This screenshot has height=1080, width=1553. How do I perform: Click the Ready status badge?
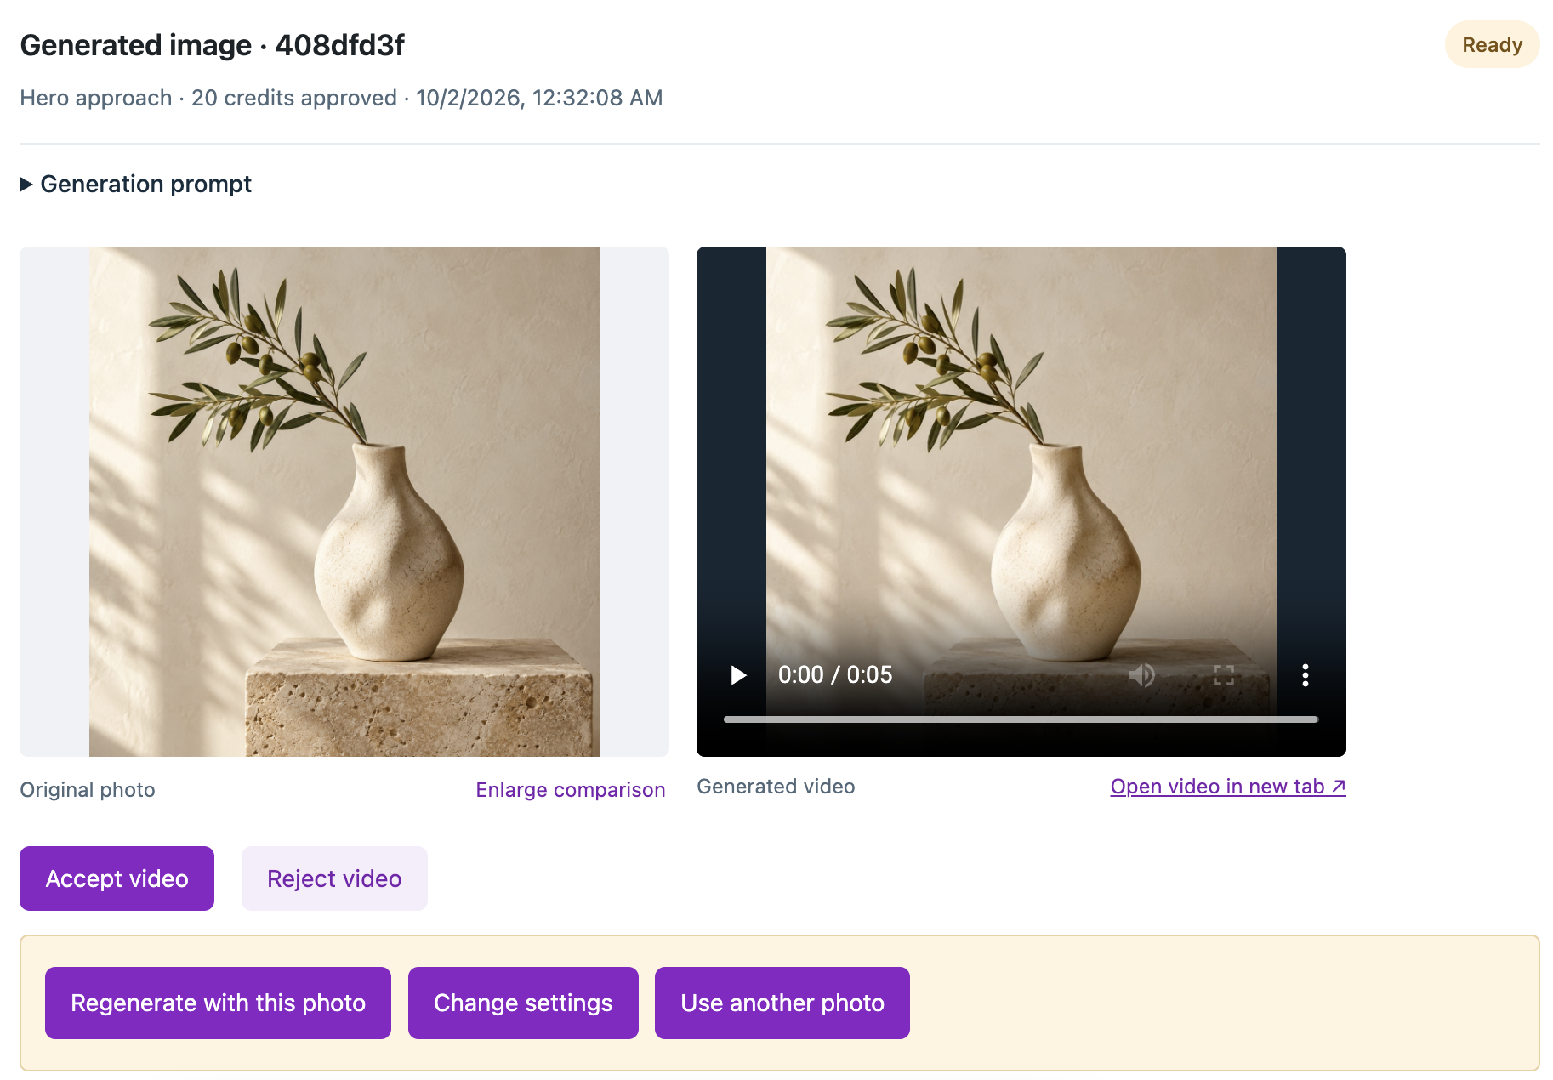pos(1492,44)
